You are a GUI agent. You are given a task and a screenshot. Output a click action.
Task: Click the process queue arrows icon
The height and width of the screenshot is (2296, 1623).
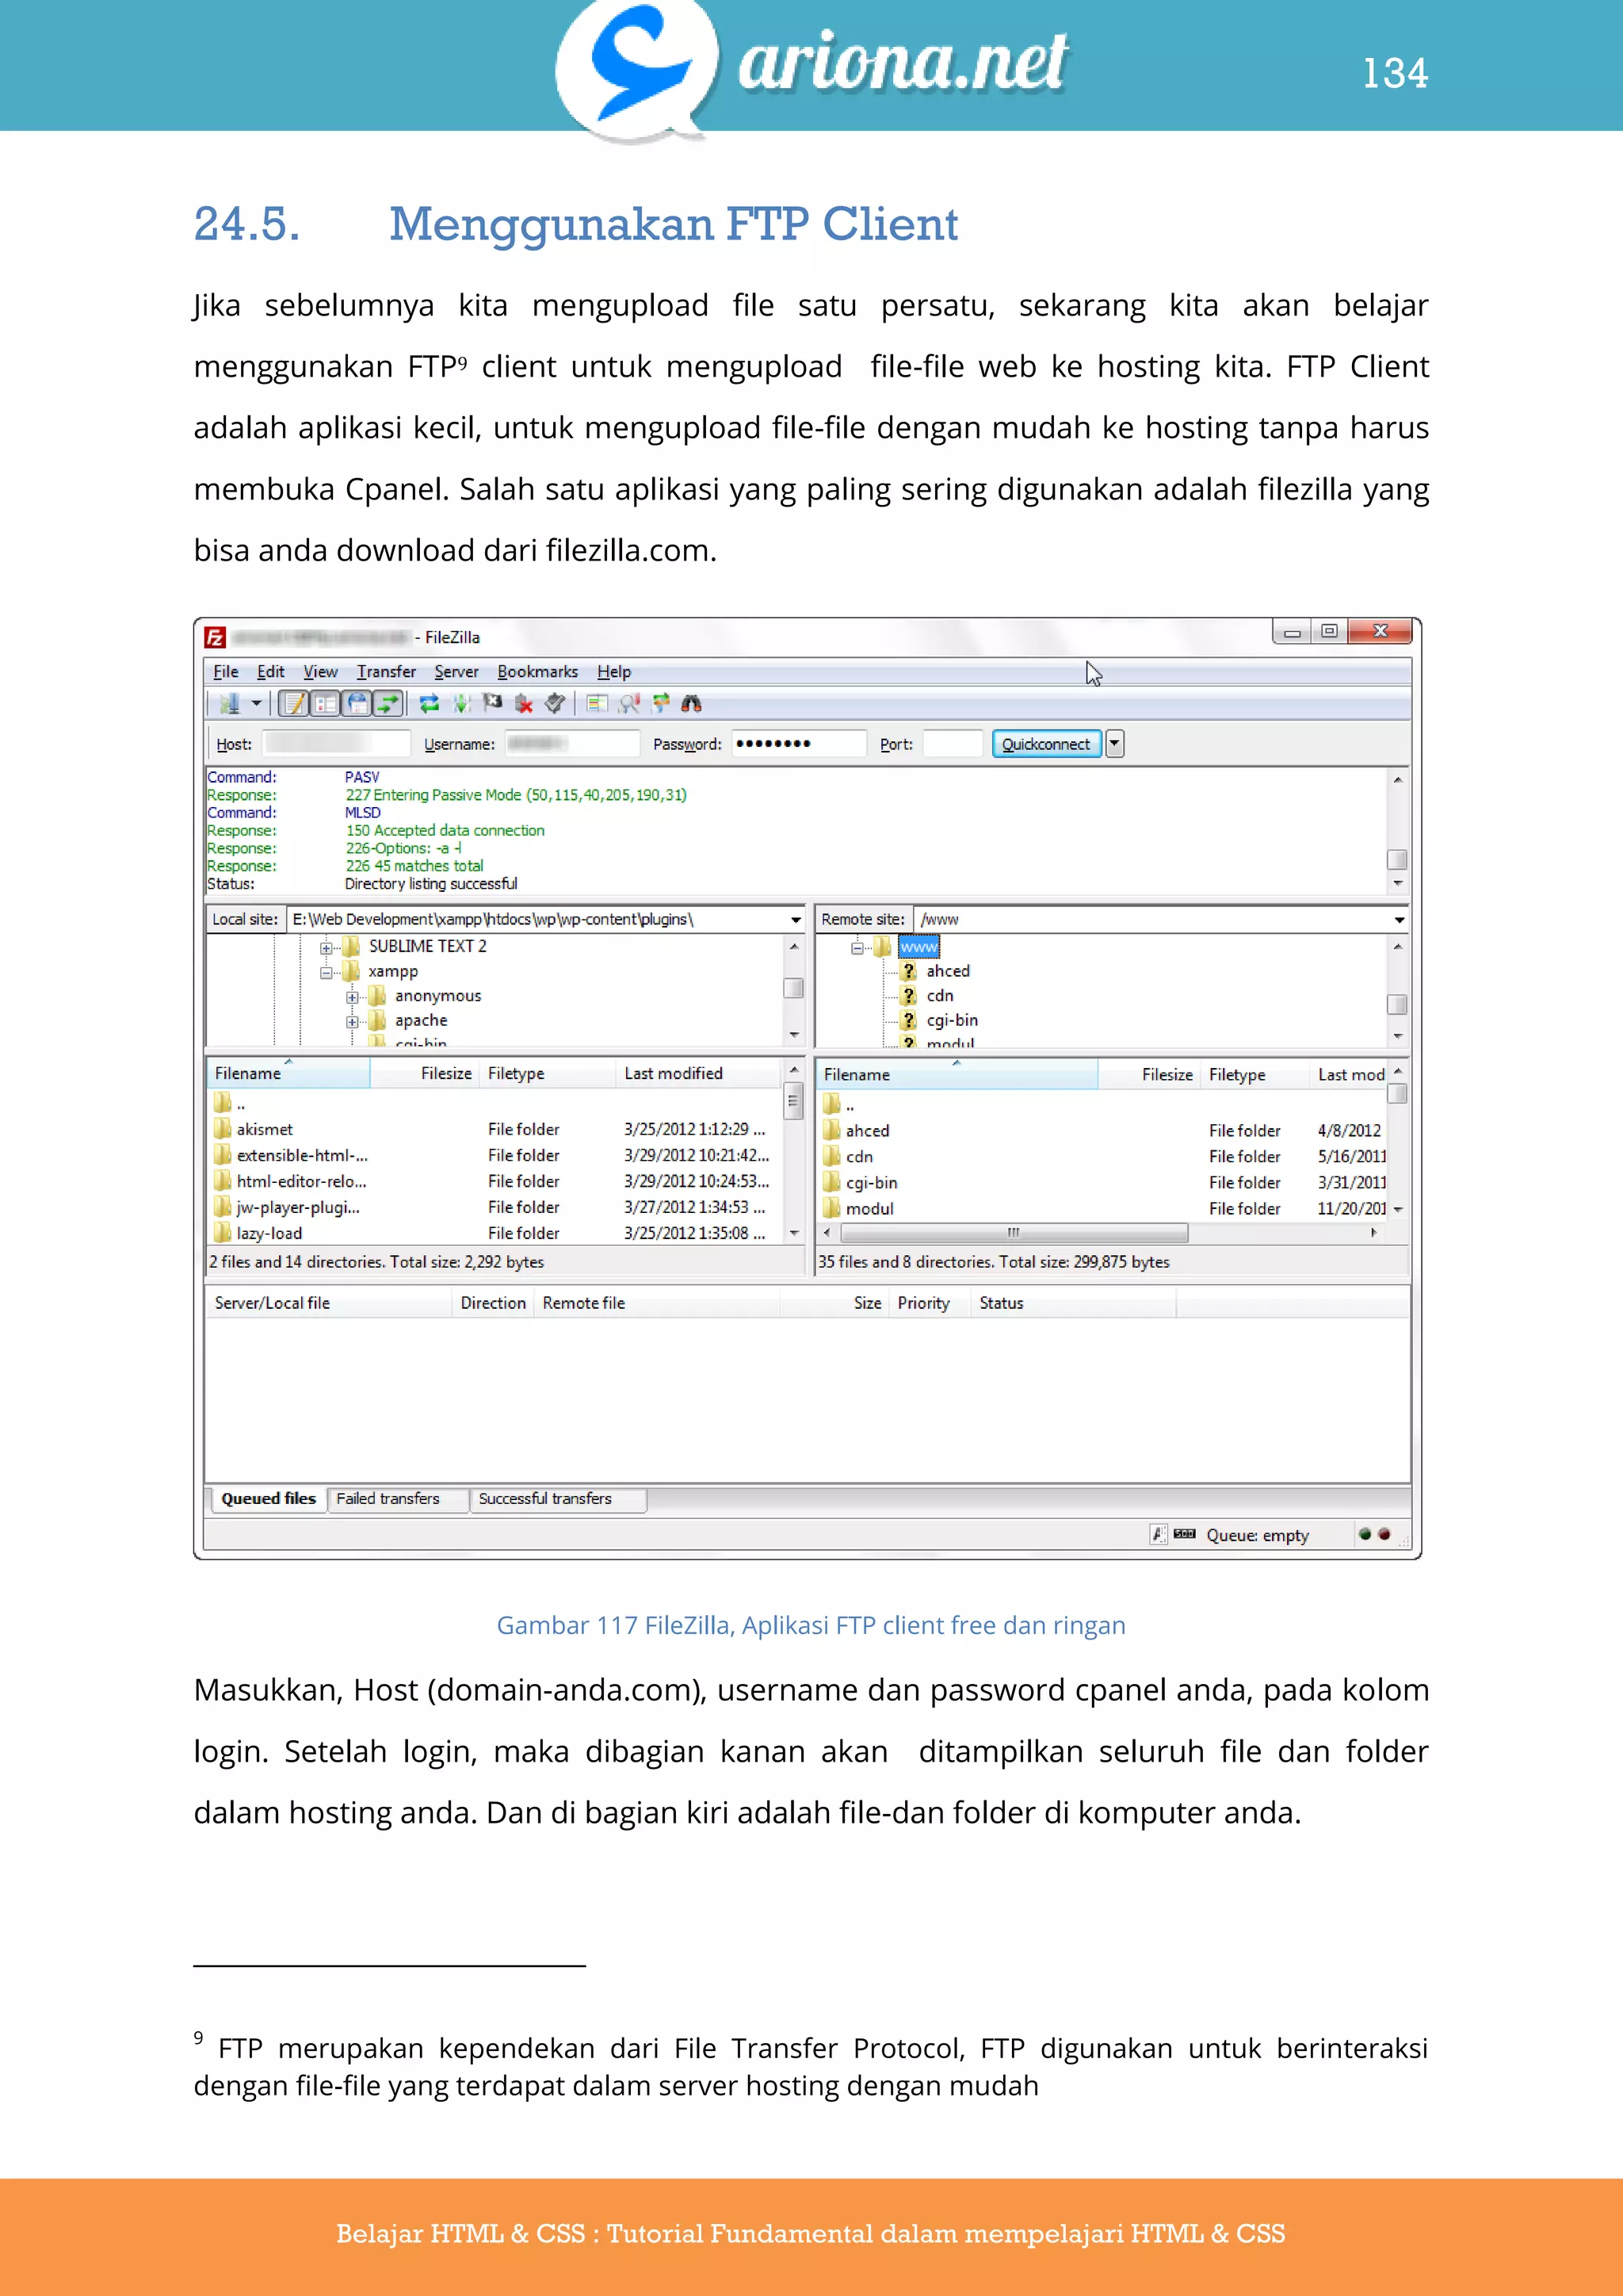pyautogui.click(x=460, y=704)
